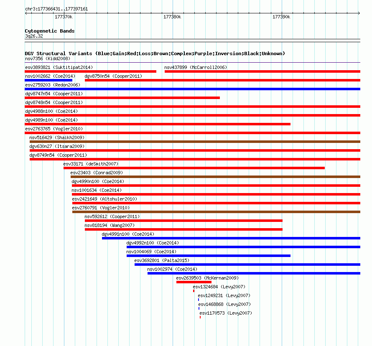Click dgv630n27 (Itsara2009) label
The height and width of the screenshot is (346, 372).
tap(57, 146)
